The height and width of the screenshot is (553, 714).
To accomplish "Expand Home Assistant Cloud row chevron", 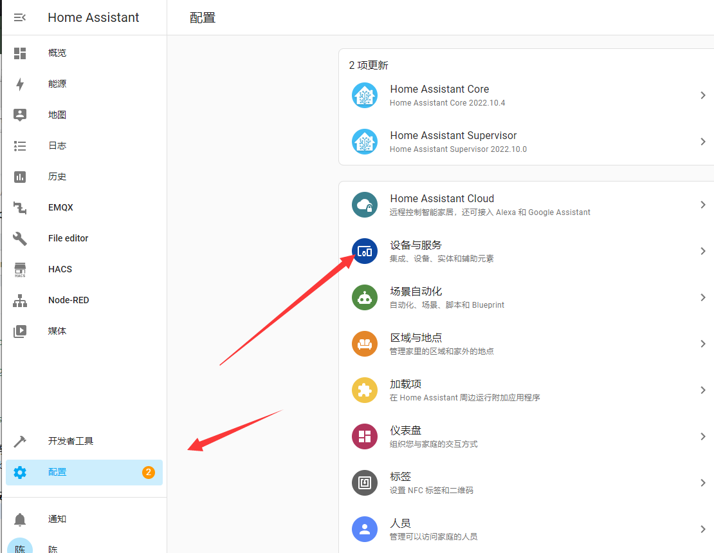I will (703, 205).
